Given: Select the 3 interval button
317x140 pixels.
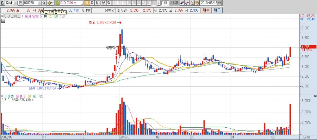Looking at the screenshot, I should [x=119, y=3].
